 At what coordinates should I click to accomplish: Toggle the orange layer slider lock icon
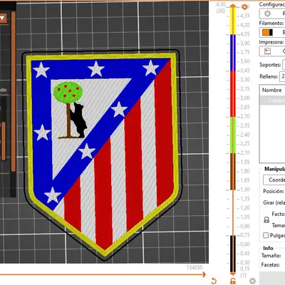(233, 281)
